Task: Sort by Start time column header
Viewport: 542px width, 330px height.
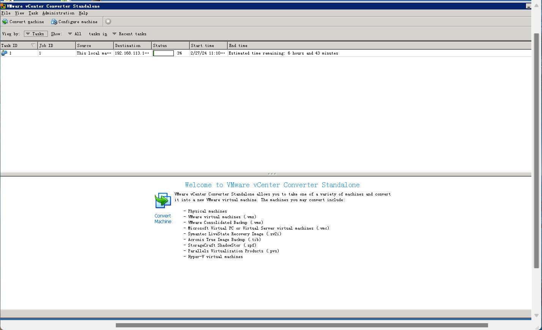Action: coord(209,45)
